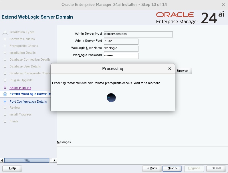228x173 pixels.
Task: Close the installer window
Action: 223,5
